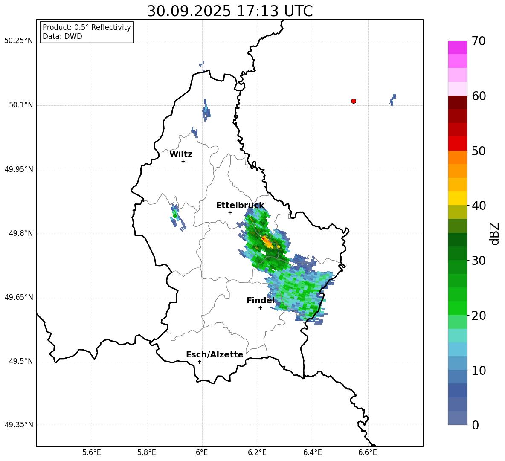Click the red dot radar site marker
505x461 pixels.
[x=353, y=101]
